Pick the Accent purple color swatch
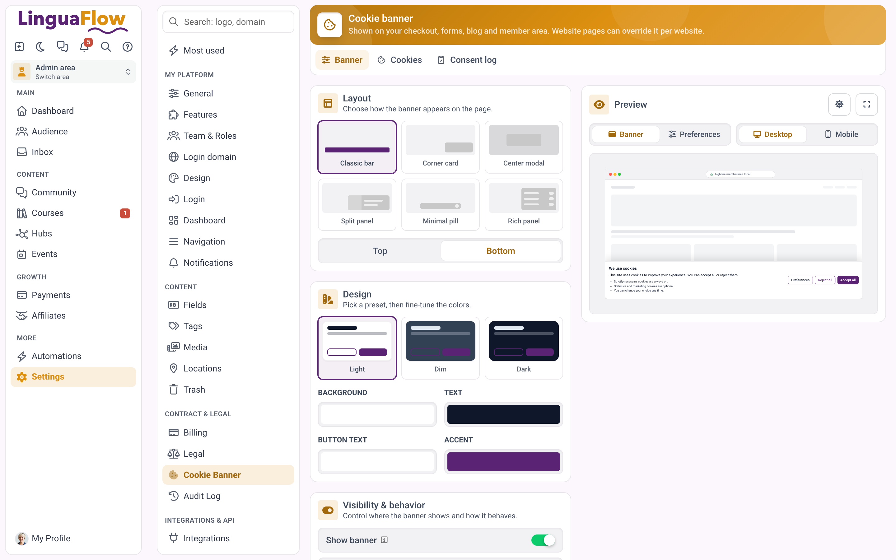896x560 pixels. (x=503, y=461)
